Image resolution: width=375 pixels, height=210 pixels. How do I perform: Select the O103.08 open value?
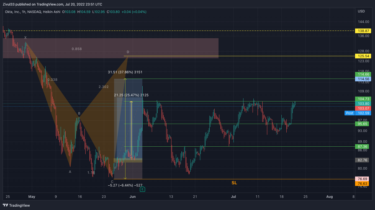coord(69,12)
